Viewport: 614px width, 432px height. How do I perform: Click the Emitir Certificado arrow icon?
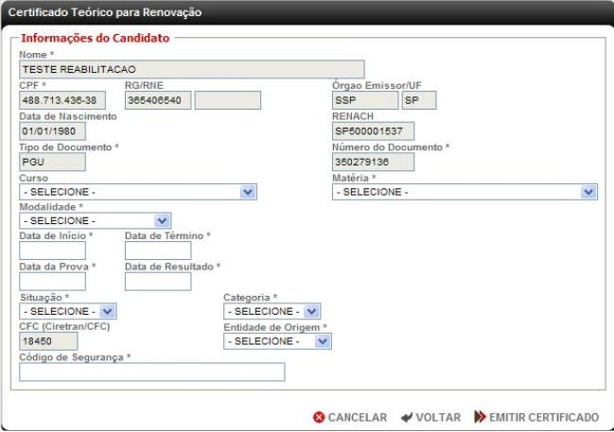tap(480, 417)
